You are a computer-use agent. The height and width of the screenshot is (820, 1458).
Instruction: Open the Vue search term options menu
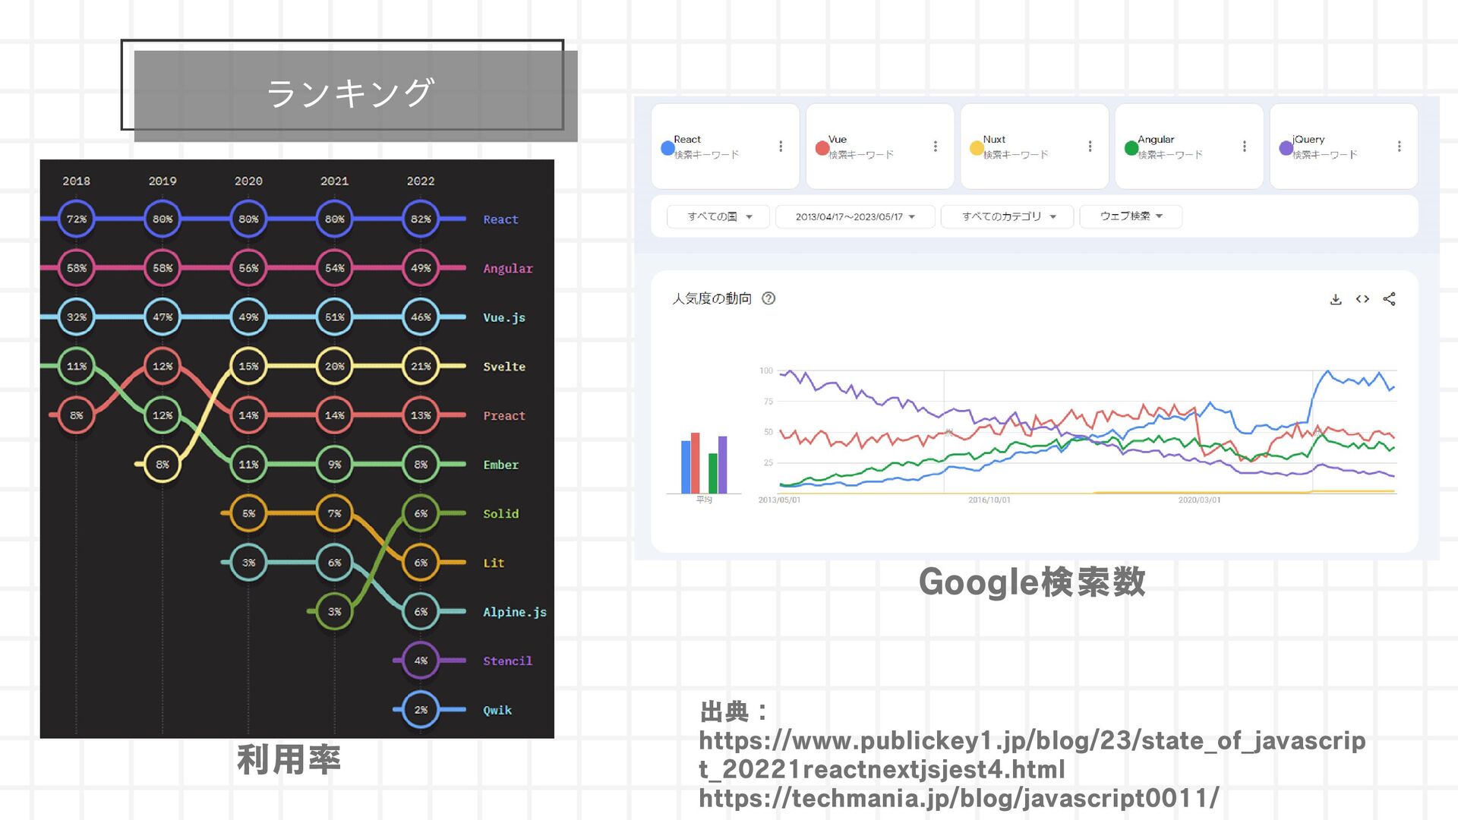[936, 147]
